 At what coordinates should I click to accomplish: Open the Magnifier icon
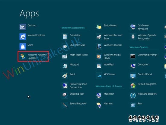[x=99, y=95]
